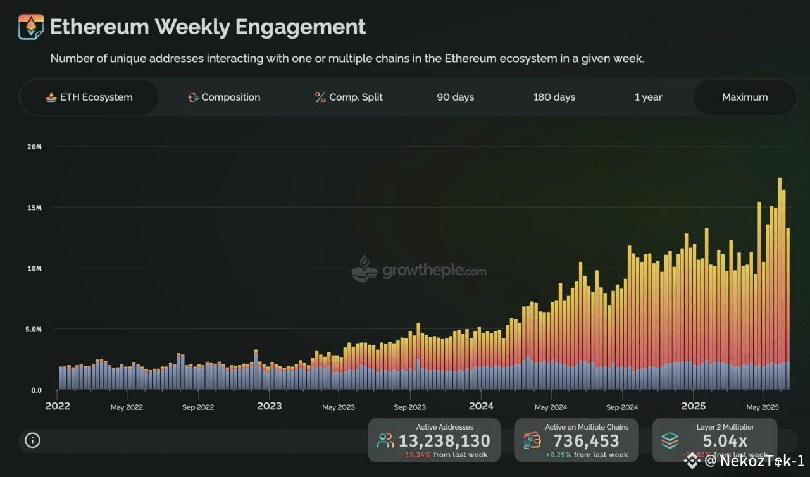Click the 736,453 multiple chains value

[587, 441]
